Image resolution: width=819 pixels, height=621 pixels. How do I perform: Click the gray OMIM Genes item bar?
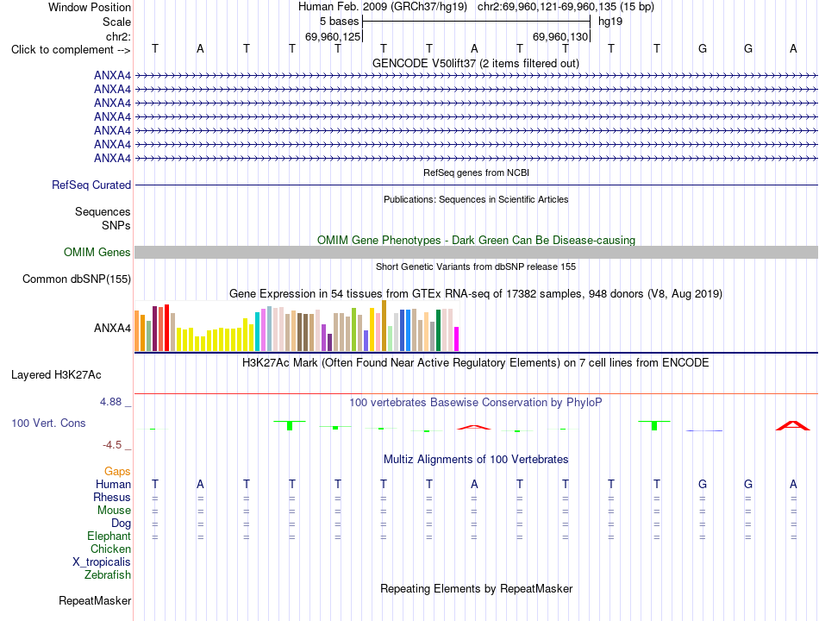(x=476, y=253)
